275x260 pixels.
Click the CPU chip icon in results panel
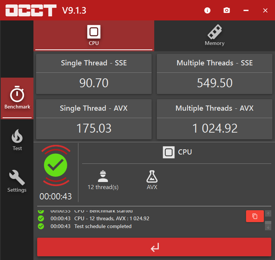coord(169,152)
